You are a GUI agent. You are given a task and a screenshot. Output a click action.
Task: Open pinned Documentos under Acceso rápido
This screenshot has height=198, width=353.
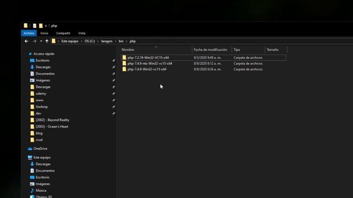(45, 74)
